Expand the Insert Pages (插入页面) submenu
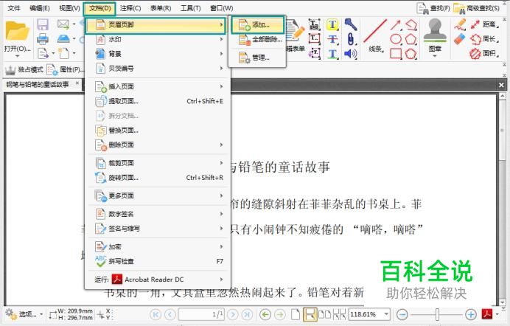The height and width of the screenshot is (326, 510). (x=158, y=86)
